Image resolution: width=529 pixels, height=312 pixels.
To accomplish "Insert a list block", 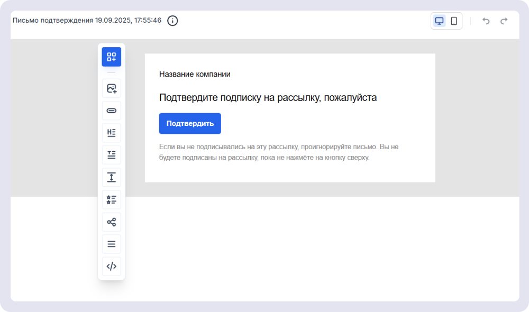I will point(111,199).
